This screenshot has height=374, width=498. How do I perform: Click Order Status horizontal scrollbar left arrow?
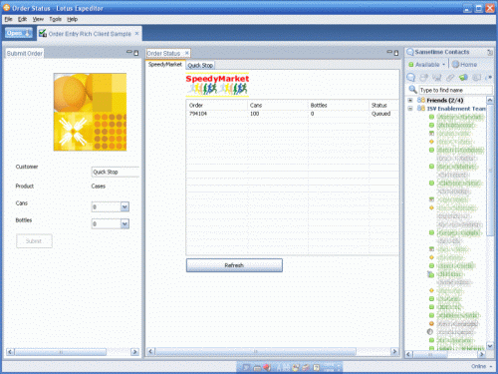pos(150,351)
